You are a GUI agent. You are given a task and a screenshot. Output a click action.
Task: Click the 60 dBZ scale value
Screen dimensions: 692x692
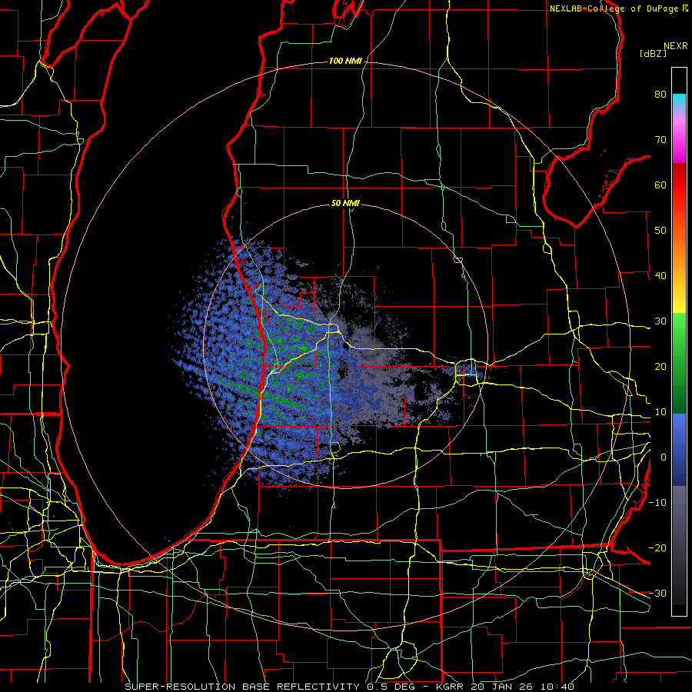coord(660,185)
